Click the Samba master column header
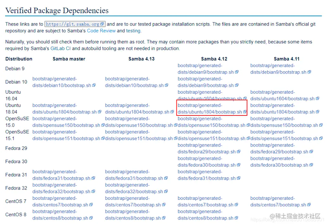Screen dimensions: 329x224 click(x=69, y=59)
